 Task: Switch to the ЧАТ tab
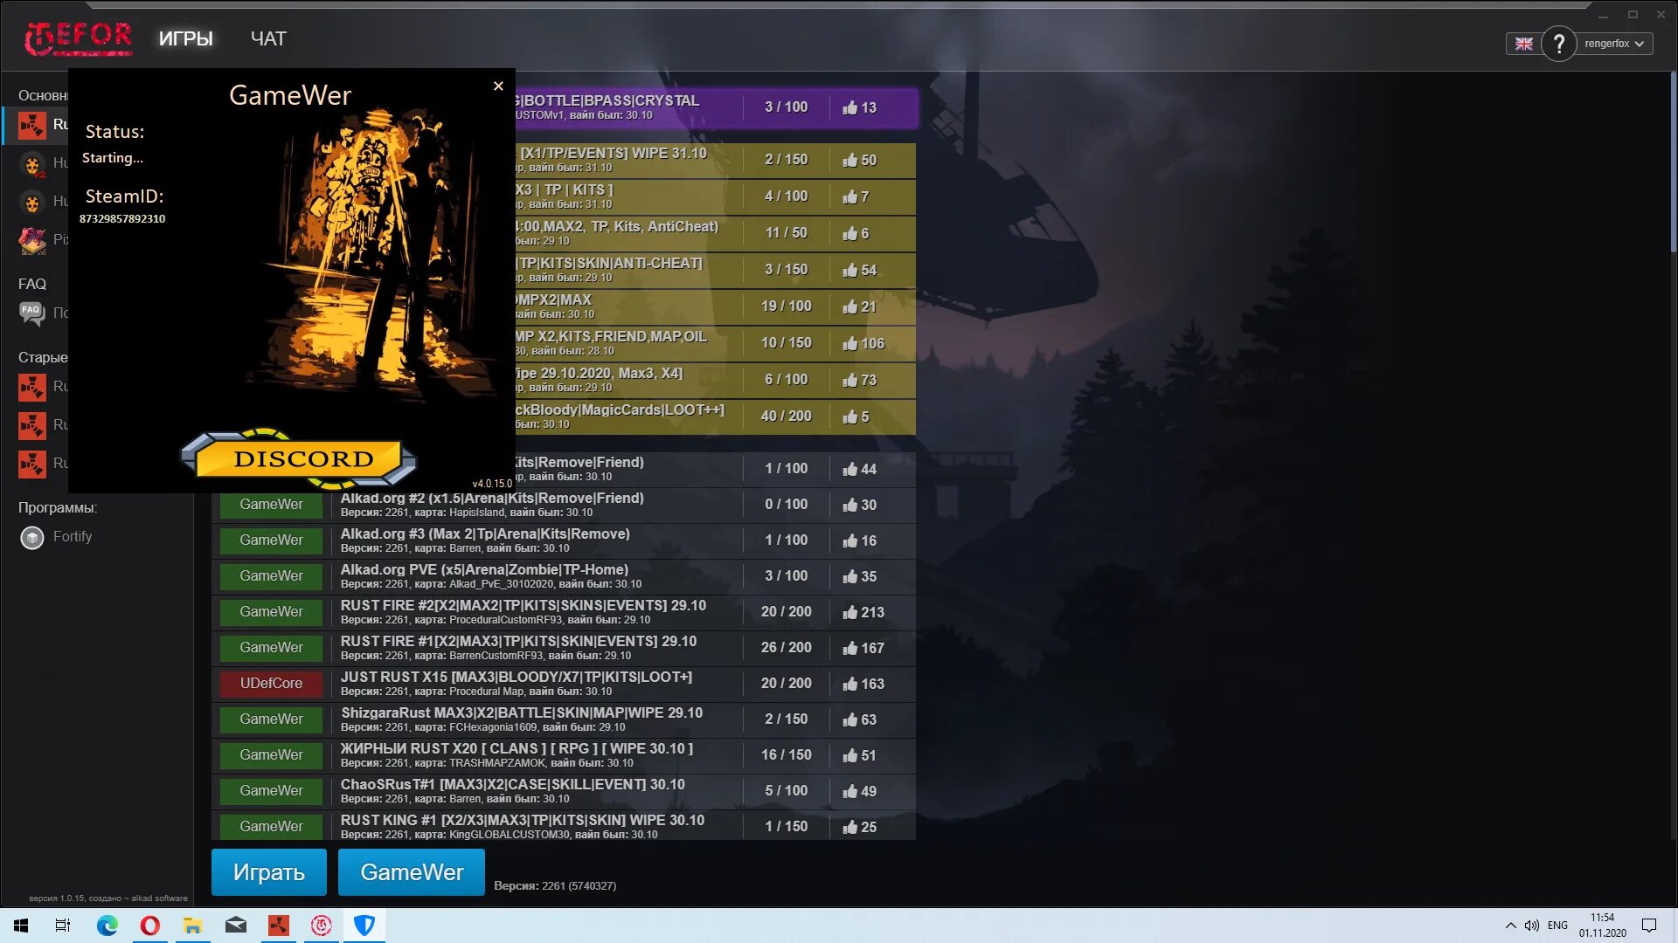[268, 38]
